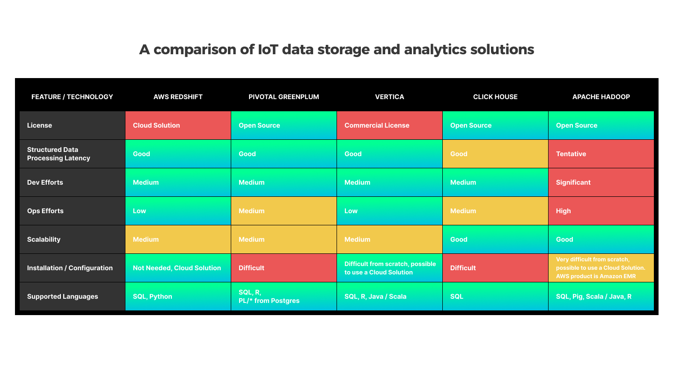The height and width of the screenshot is (374, 674).
Task: Click the Significant dev efforts cell
Action: click(601, 182)
